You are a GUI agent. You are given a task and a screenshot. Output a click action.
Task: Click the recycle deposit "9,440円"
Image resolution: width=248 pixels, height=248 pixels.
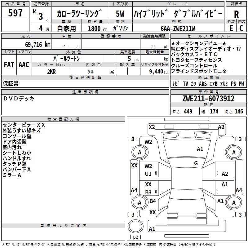[158, 72]
